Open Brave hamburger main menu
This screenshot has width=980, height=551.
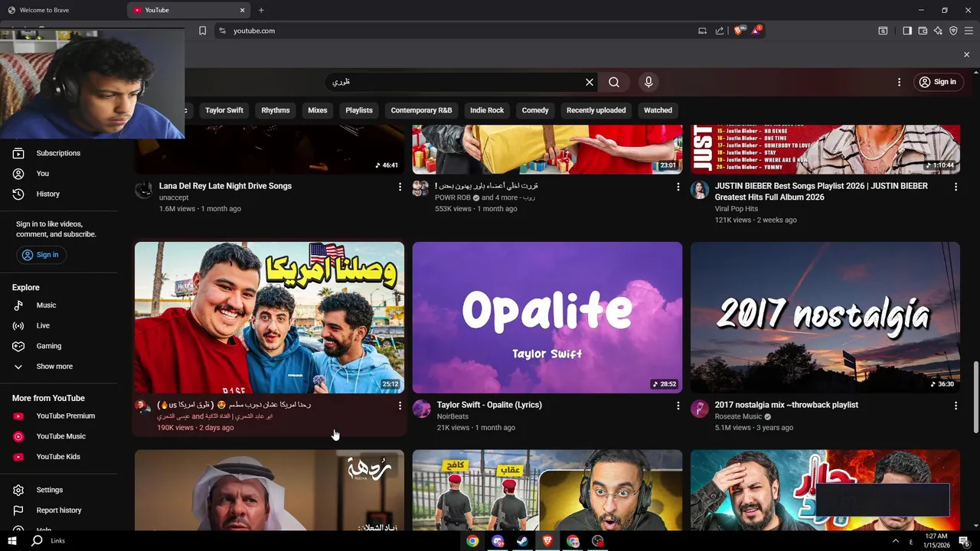point(969,31)
